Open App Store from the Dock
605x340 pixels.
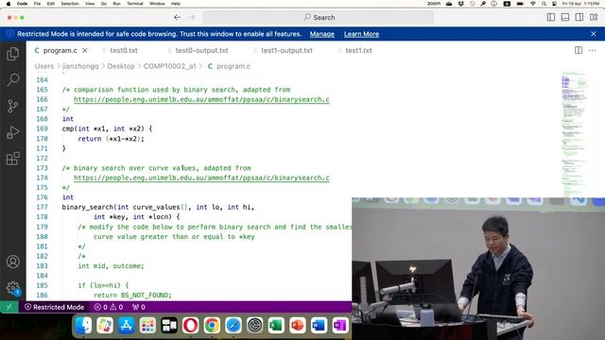coord(127,325)
